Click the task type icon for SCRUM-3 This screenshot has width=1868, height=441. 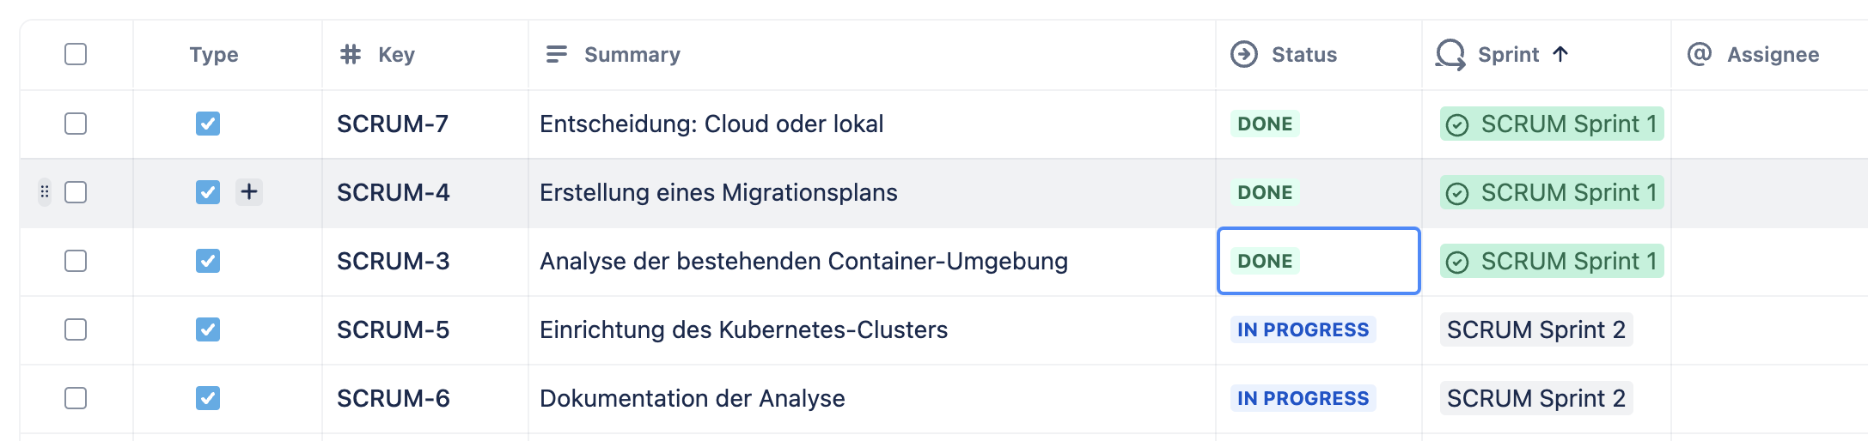(208, 261)
